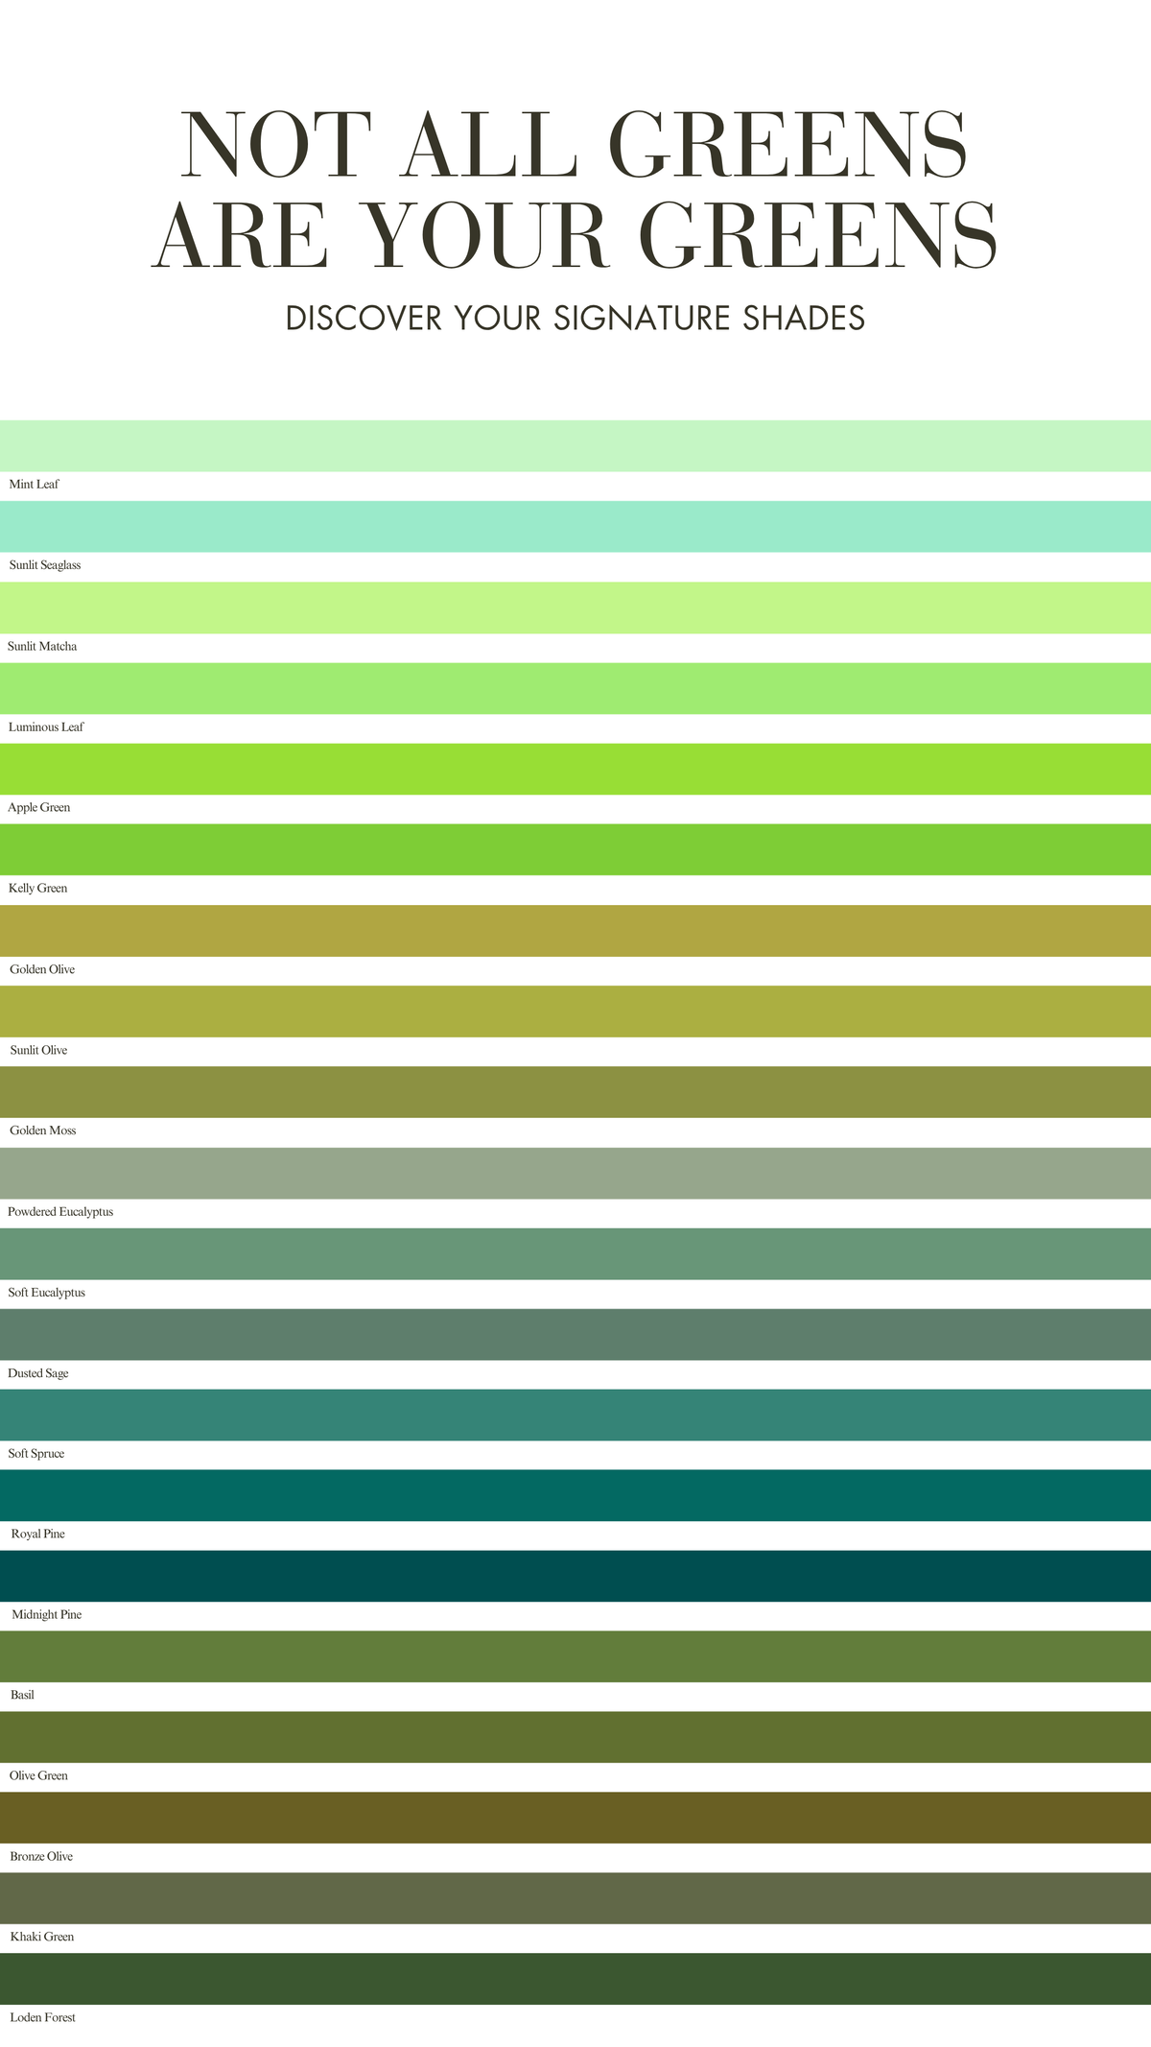Select the Sunlit Olive color band
This screenshot has width=1151, height=2047.
coord(575,1012)
